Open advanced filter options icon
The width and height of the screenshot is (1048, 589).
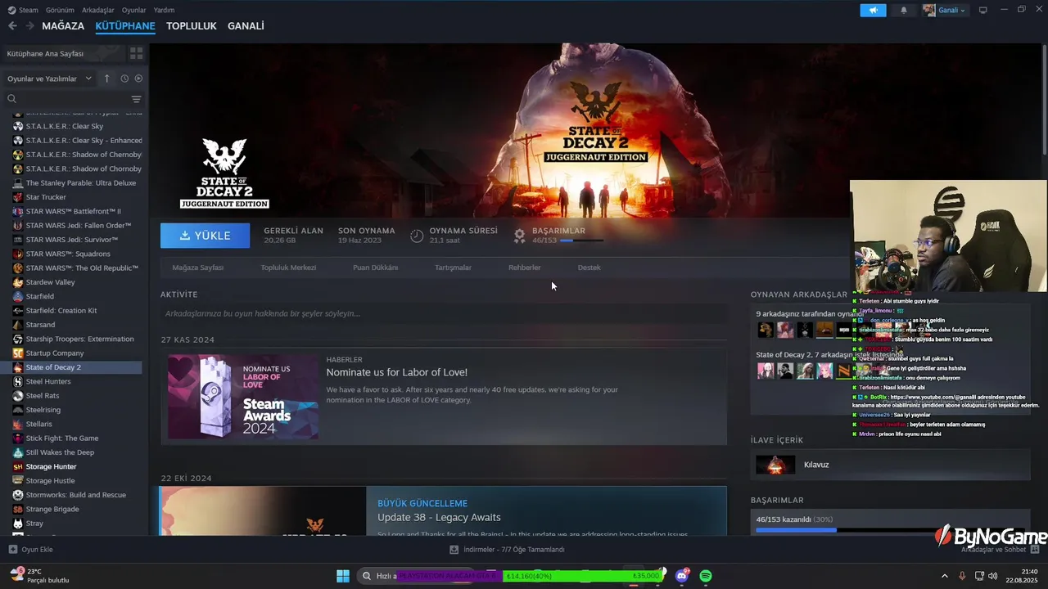pos(136,99)
